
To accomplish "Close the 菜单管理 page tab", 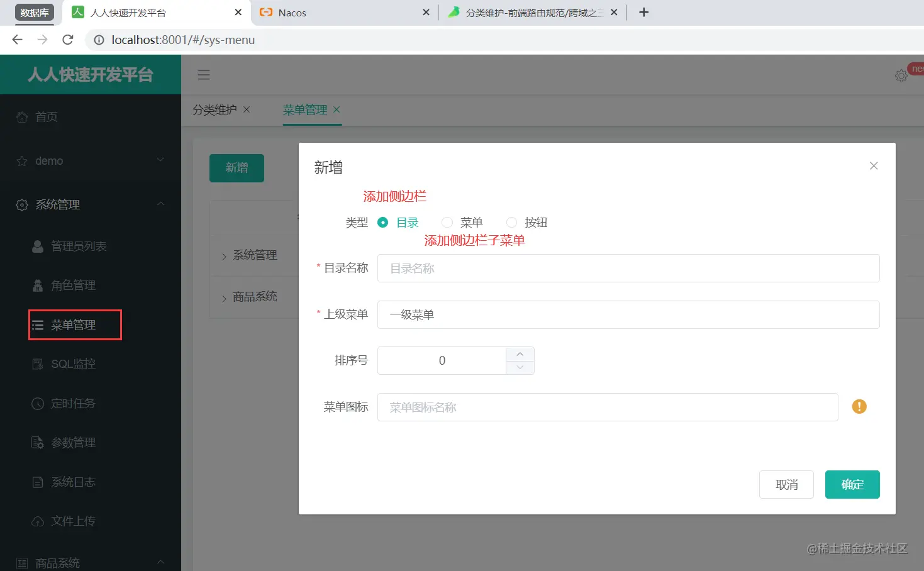I will pos(337,109).
